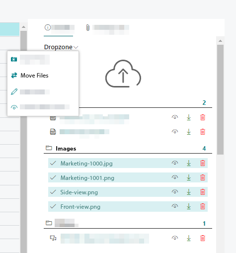Click the pencil edit icon in the menu
Image resolution: width=236 pixels, height=253 pixels.
coord(14,91)
